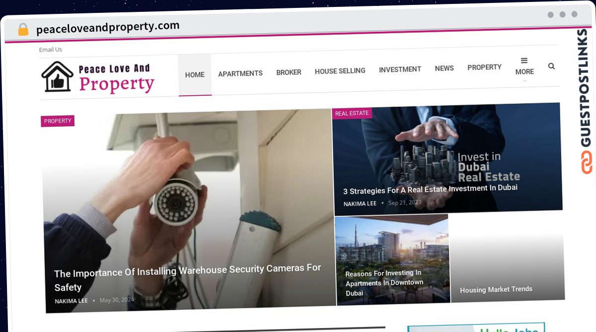Click the padlock icon in address bar
Screen dimensions: 596x332
(x=23, y=30)
